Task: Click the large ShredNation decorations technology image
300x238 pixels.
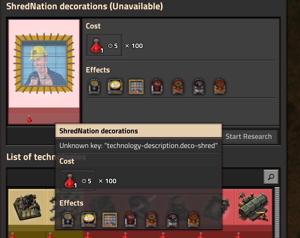Action: [x=44, y=64]
